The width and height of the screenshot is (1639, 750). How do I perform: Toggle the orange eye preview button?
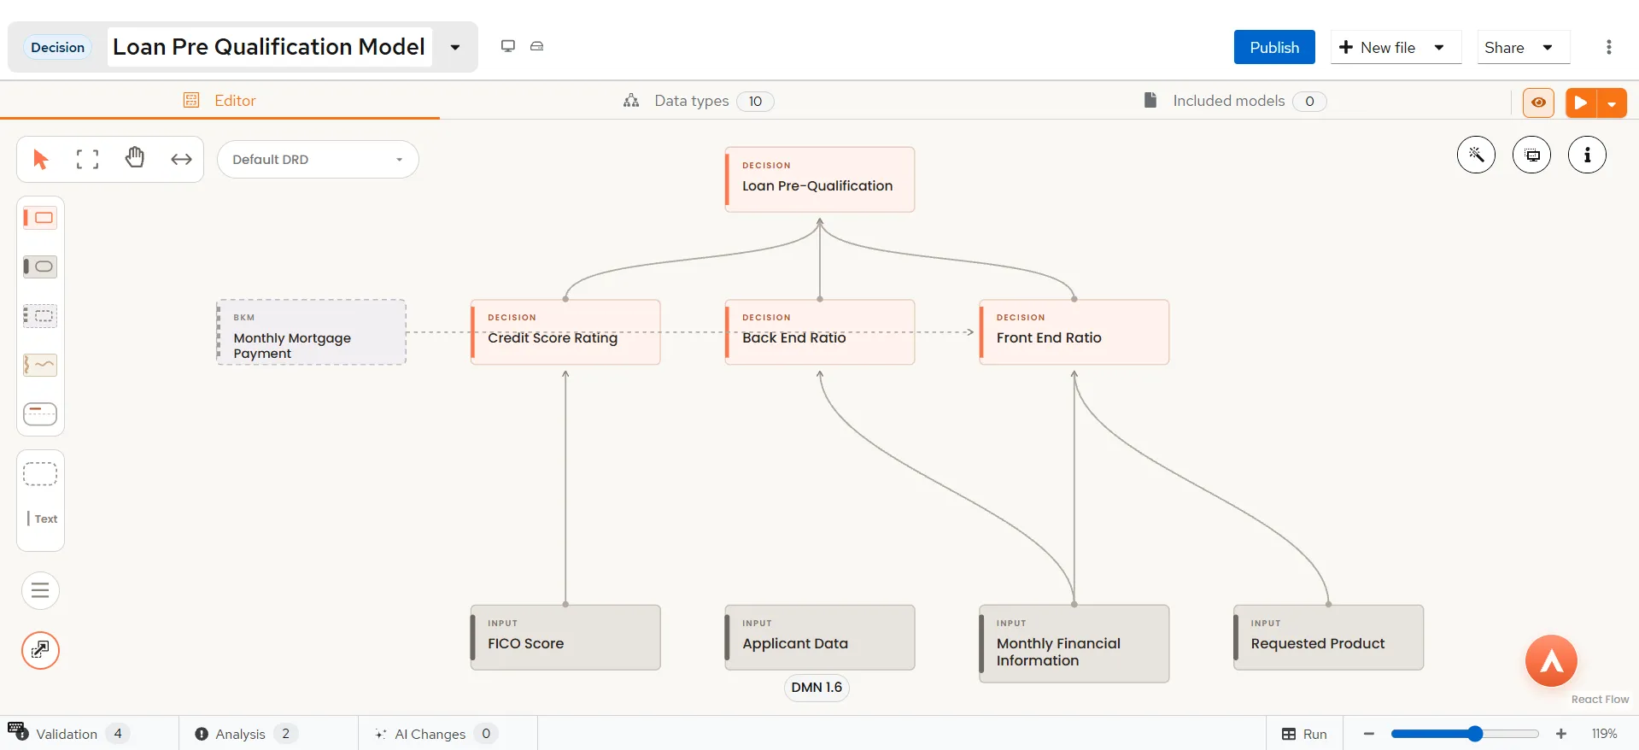(x=1538, y=103)
